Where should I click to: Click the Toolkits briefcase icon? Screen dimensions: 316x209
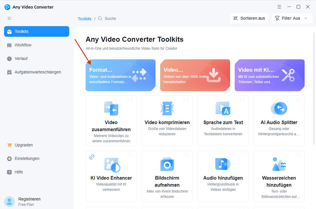tap(9, 32)
